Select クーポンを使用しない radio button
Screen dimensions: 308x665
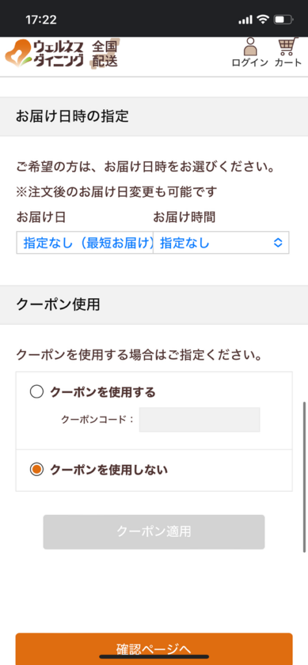coord(36,470)
